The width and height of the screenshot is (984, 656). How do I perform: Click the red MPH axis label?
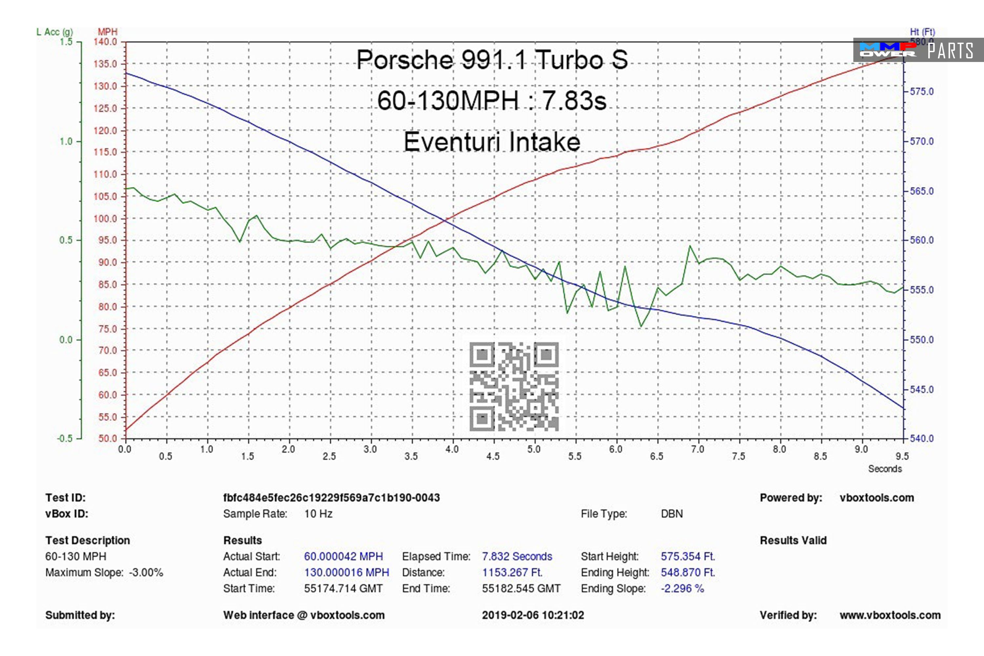[x=108, y=32]
